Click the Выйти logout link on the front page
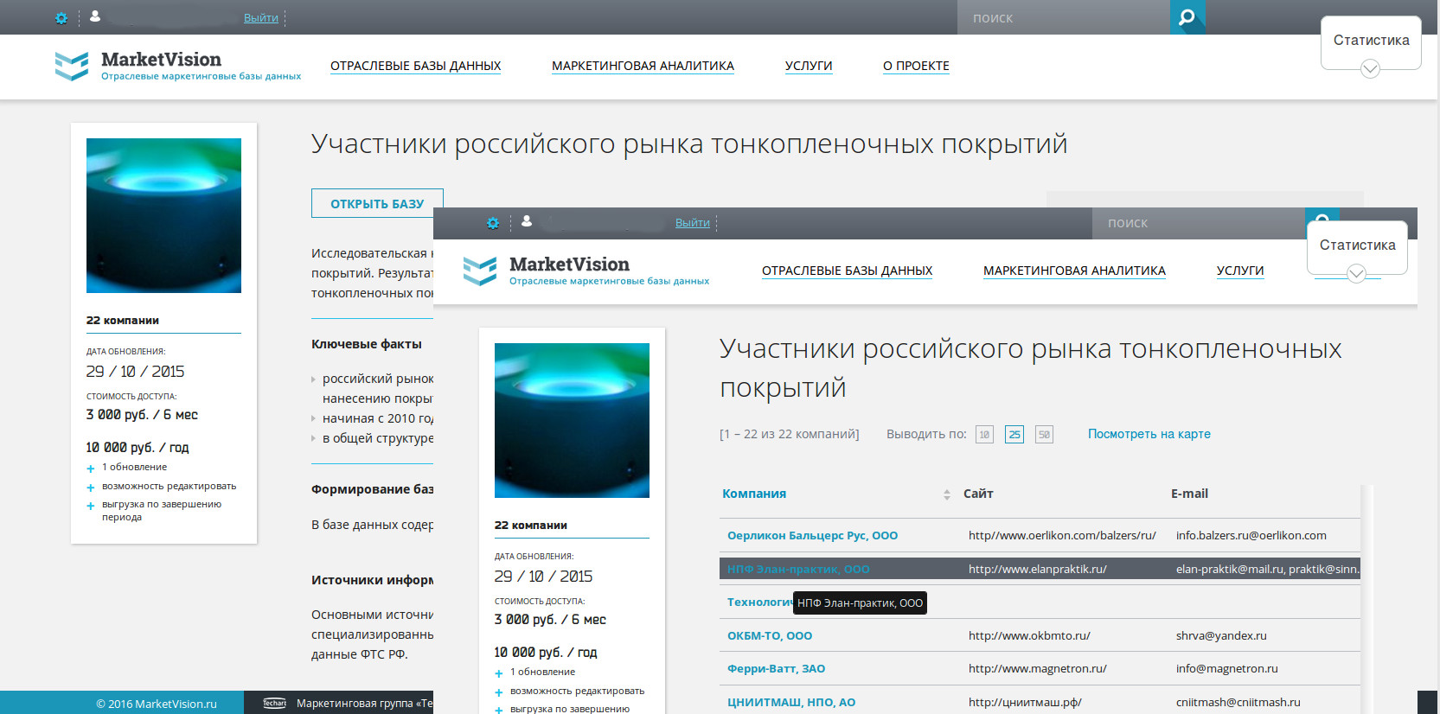This screenshot has height=714, width=1440. 693,223
